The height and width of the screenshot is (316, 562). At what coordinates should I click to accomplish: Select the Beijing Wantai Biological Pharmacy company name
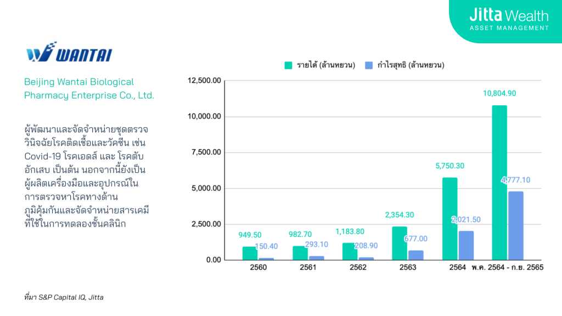89,88
